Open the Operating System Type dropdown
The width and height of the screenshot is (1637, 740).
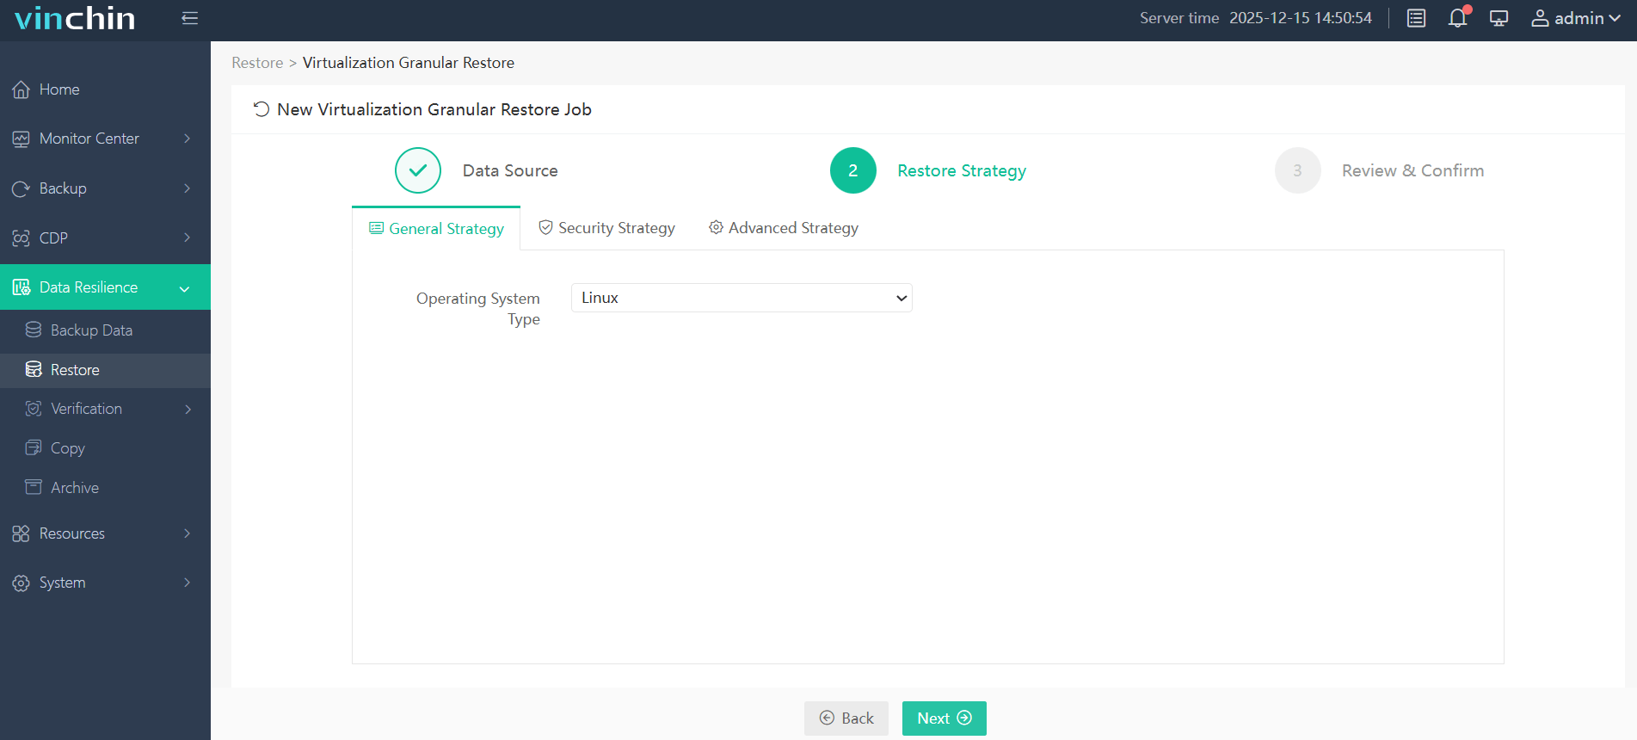click(742, 298)
